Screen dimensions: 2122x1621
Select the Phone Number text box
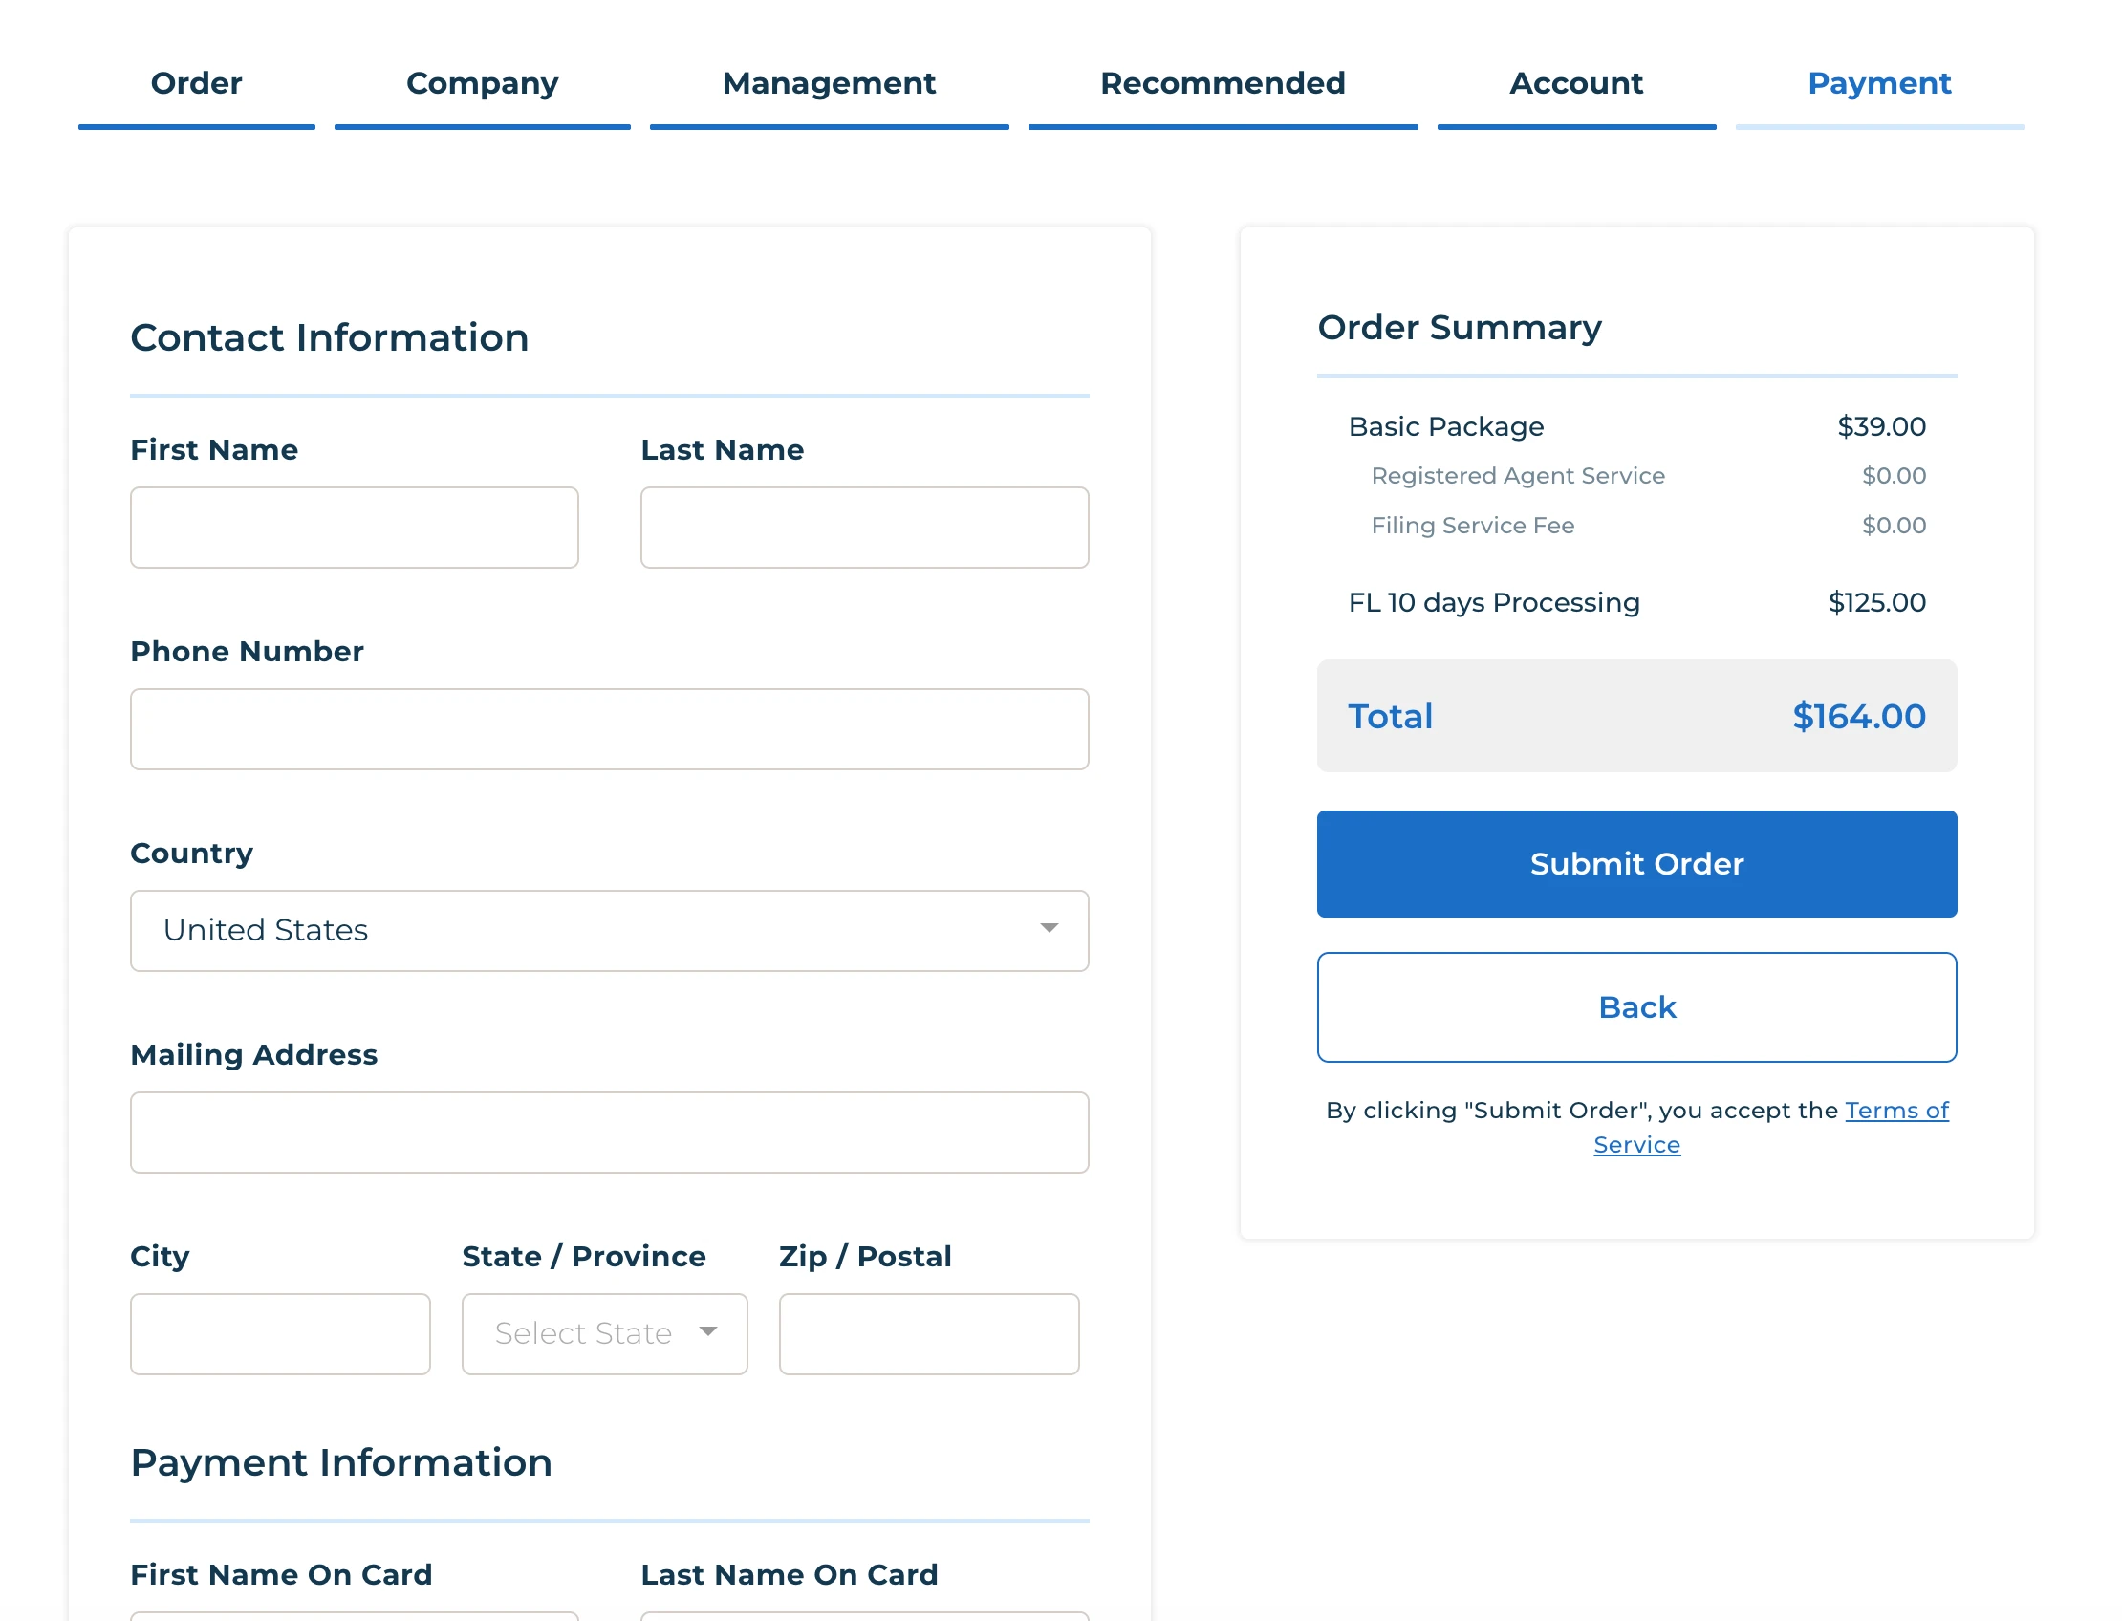tap(608, 729)
